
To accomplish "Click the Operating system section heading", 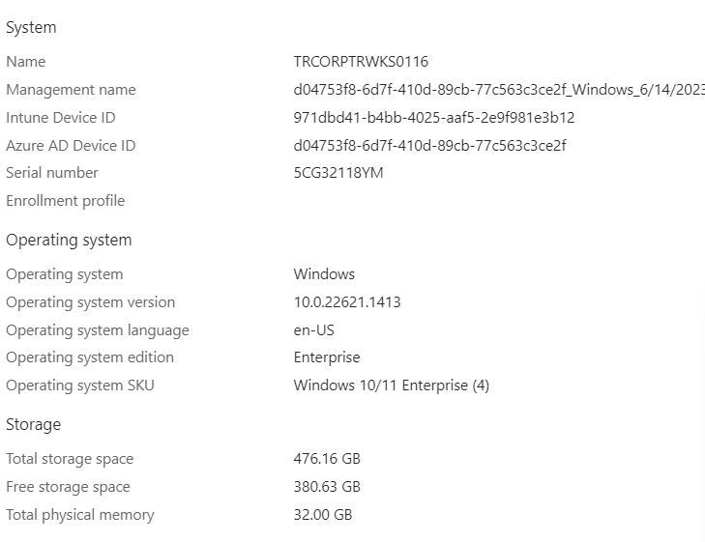I will coord(69,240).
